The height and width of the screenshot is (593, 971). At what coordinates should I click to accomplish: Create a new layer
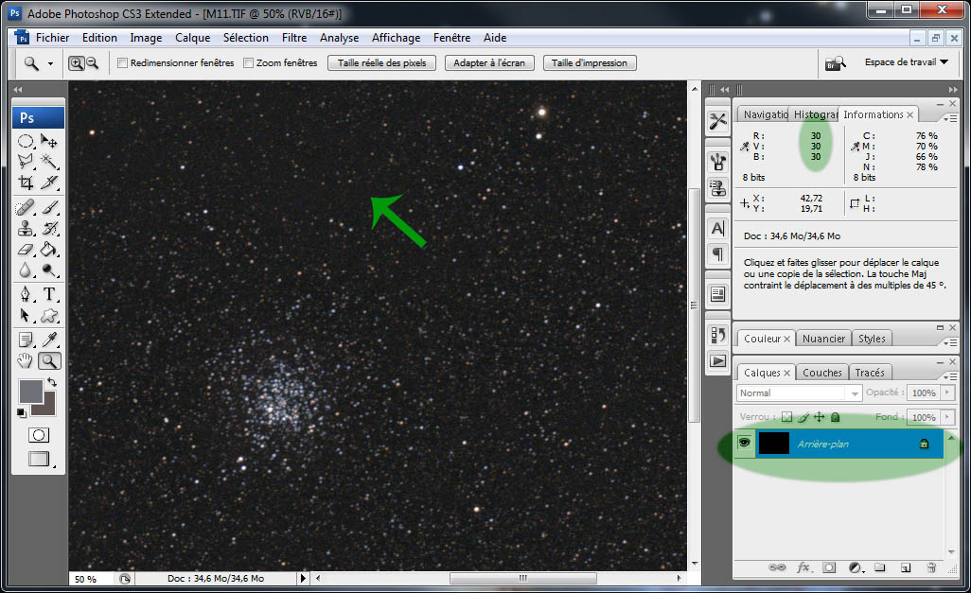click(906, 567)
